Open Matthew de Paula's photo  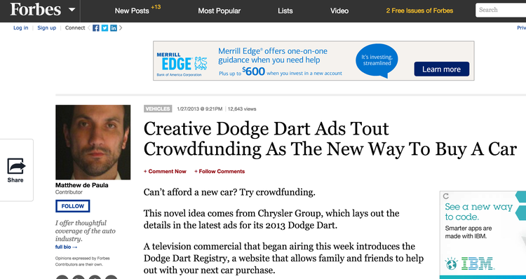pyautogui.click(x=93, y=142)
